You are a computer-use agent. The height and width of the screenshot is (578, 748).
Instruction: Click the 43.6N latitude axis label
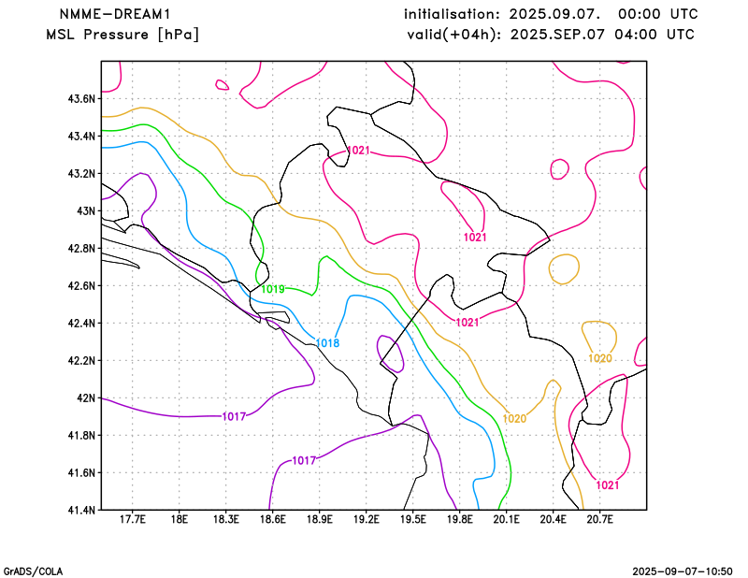(81, 99)
